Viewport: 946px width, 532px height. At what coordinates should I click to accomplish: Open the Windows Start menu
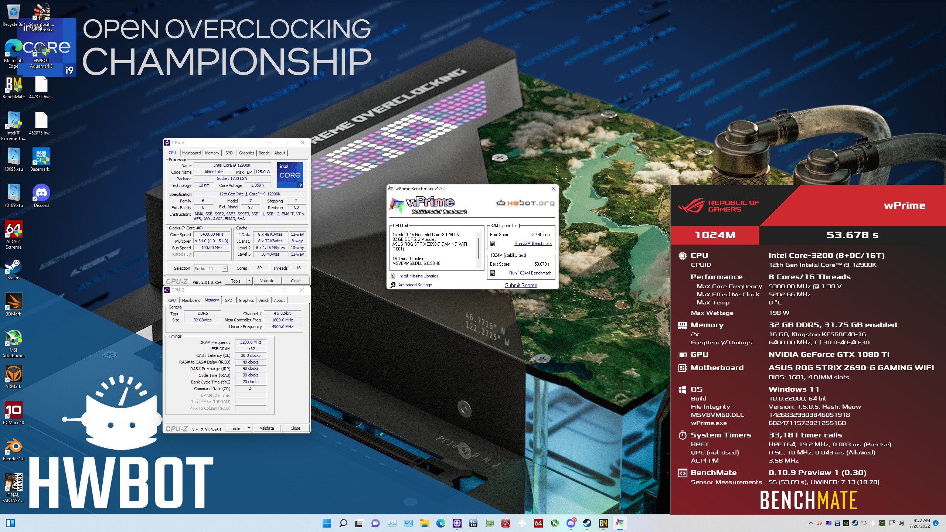click(327, 523)
